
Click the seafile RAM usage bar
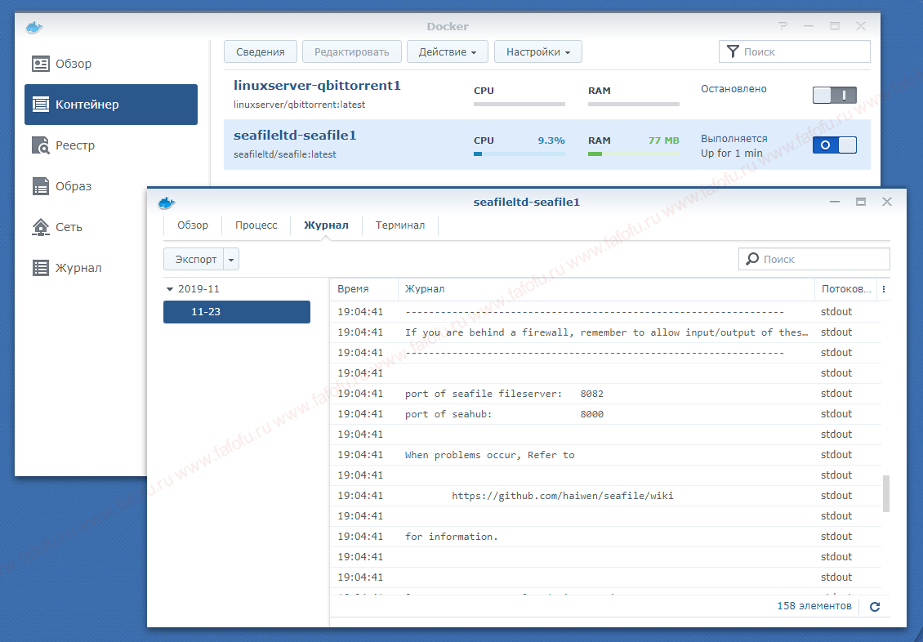tap(633, 154)
